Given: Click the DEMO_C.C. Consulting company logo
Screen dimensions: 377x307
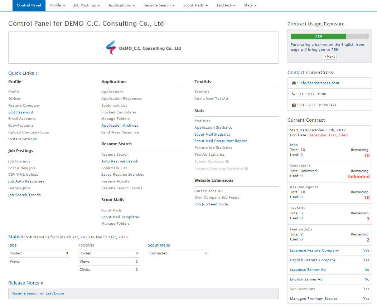Looking at the screenshot, I should pos(144,48).
